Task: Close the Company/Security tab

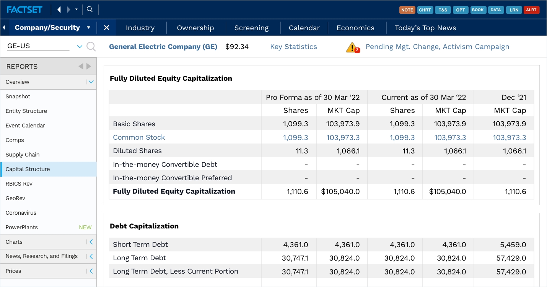Action: (107, 28)
